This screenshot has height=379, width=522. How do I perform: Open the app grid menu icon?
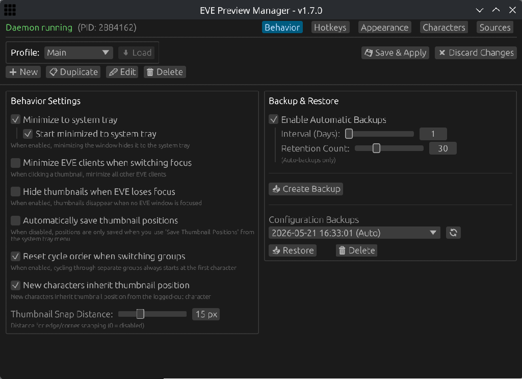pyautogui.click(x=10, y=10)
